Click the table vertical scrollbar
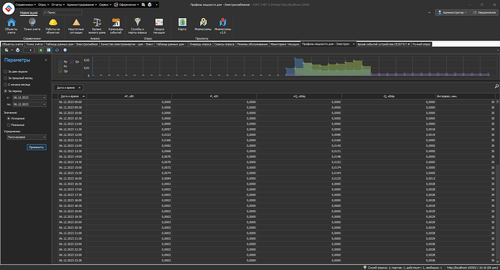 click(497, 181)
